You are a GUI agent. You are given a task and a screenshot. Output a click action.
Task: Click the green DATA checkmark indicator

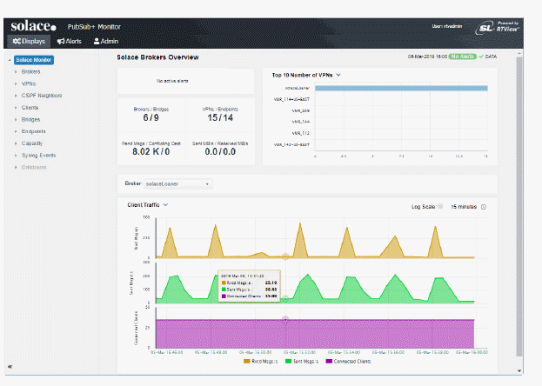479,57
